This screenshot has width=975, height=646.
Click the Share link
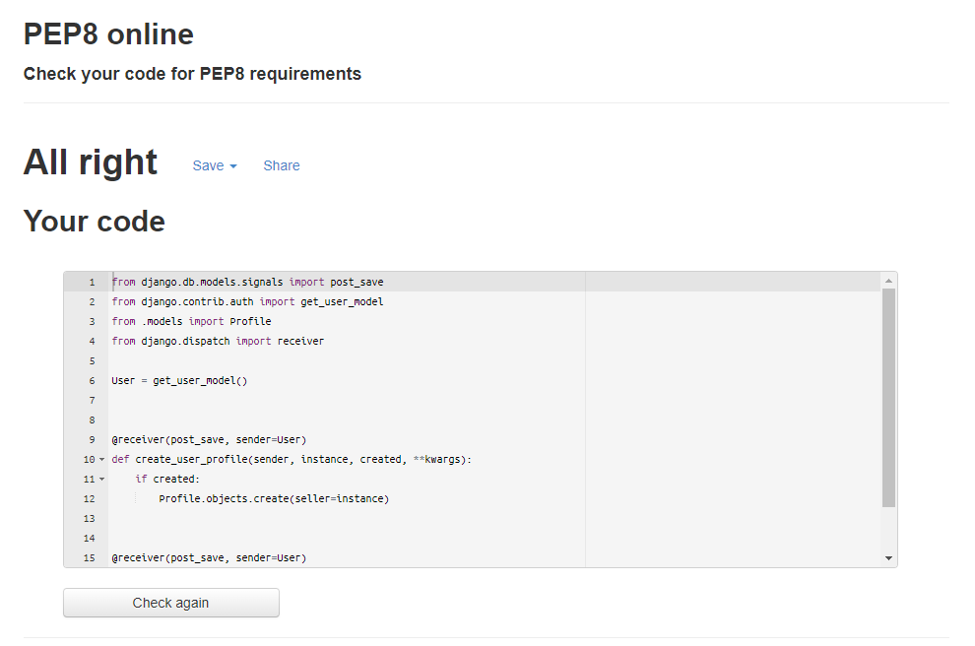pos(282,165)
